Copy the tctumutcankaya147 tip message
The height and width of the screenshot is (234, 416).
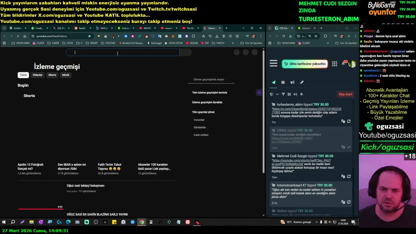[343, 202]
